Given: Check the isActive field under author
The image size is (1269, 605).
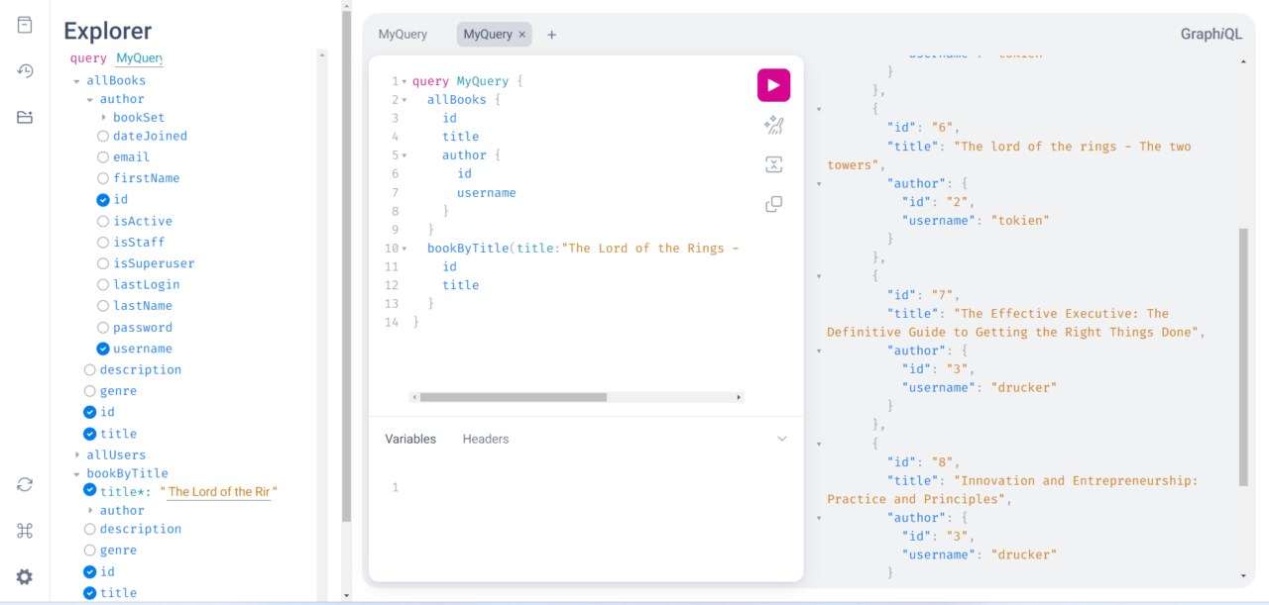Looking at the screenshot, I should coord(103,221).
